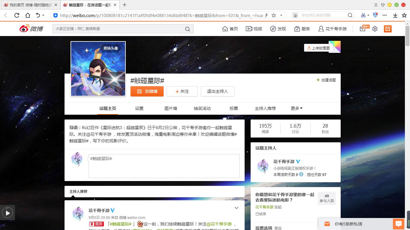Viewport: 410px width, 230px height.
Task: Click the info icon beside 本周活跃天数
Action: (x=301, y=174)
